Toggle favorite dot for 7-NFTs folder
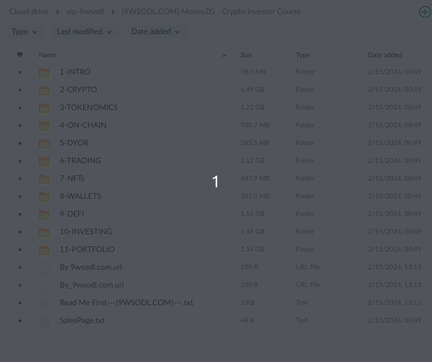 click(x=20, y=179)
